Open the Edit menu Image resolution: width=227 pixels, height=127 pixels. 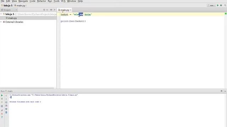pyautogui.click(x=8, y=1)
